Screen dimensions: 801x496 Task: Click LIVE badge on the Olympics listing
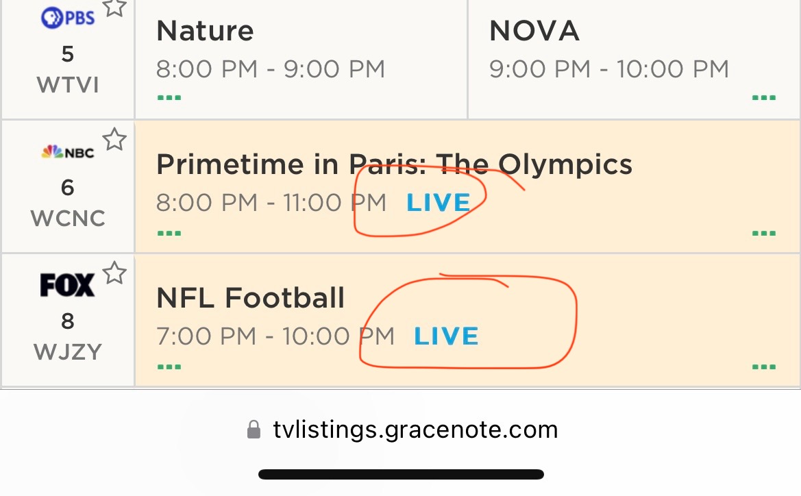(439, 203)
